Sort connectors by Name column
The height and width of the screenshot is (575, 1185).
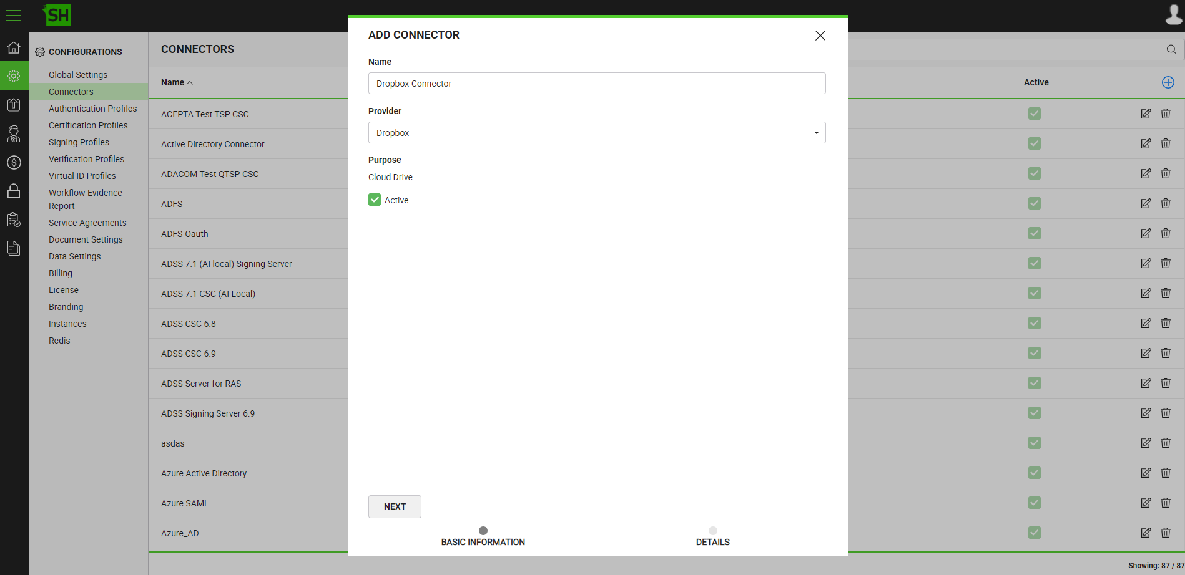(177, 82)
